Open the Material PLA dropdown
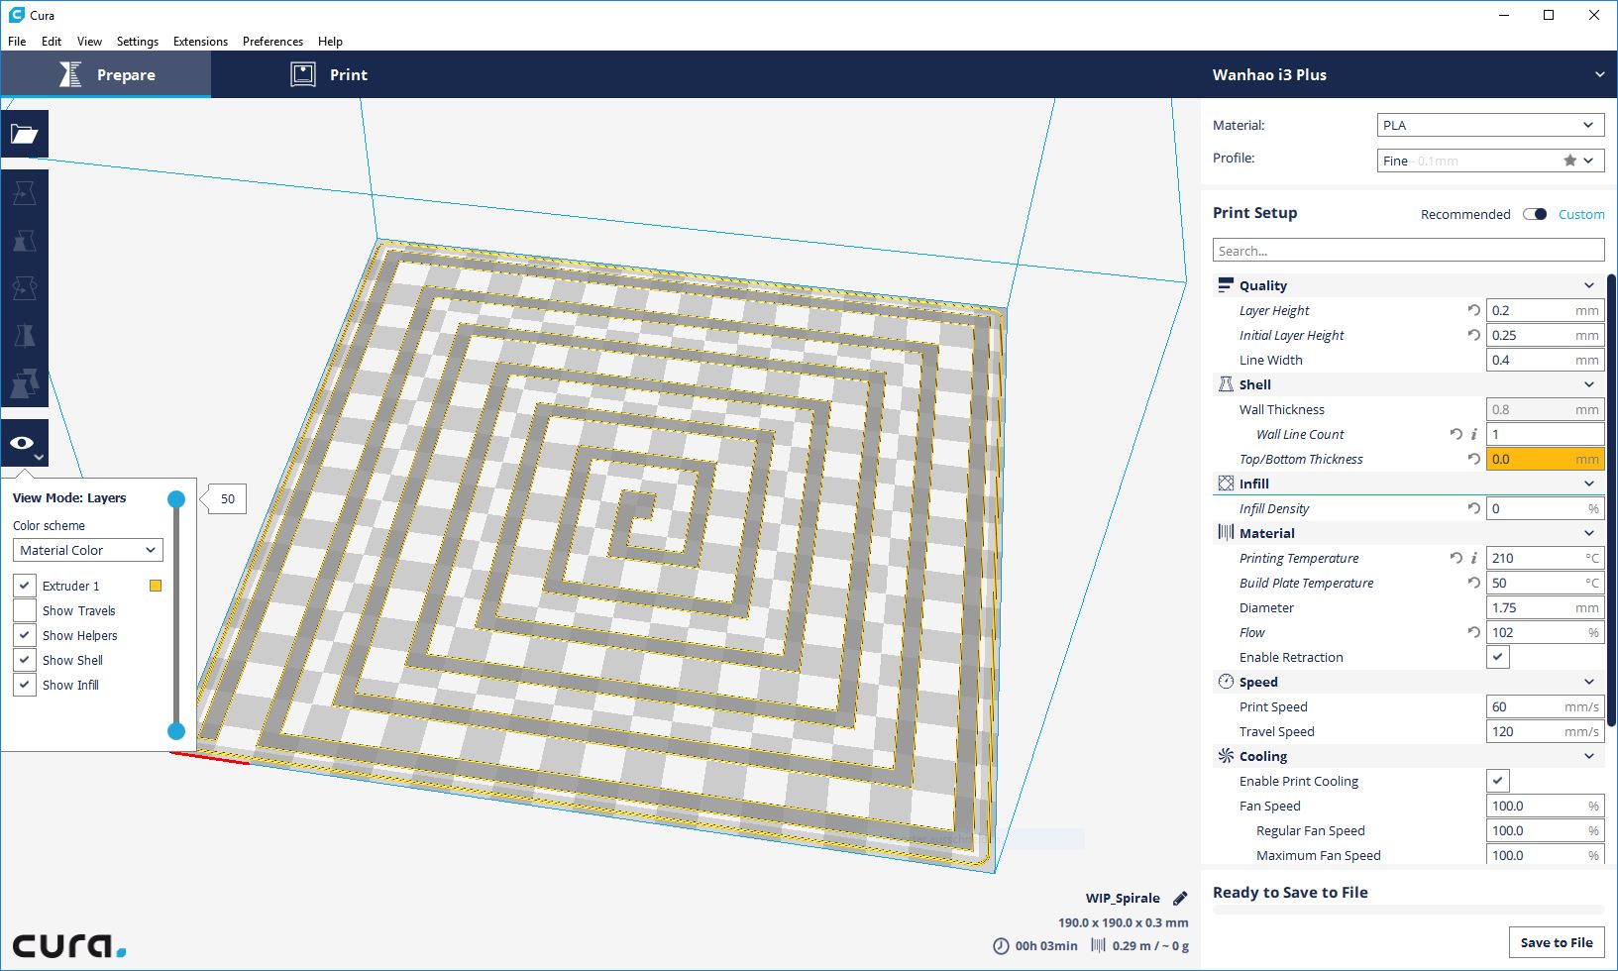Screen dimensions: 1618x971 [x=1491, y=125]
